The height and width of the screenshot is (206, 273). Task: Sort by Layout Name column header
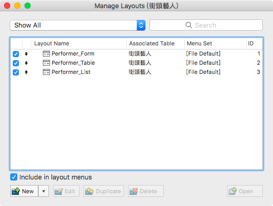tap(80, 43)
